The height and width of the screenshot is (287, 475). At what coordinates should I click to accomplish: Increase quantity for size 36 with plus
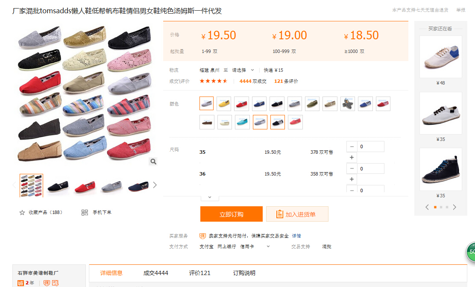click(352, 179)
